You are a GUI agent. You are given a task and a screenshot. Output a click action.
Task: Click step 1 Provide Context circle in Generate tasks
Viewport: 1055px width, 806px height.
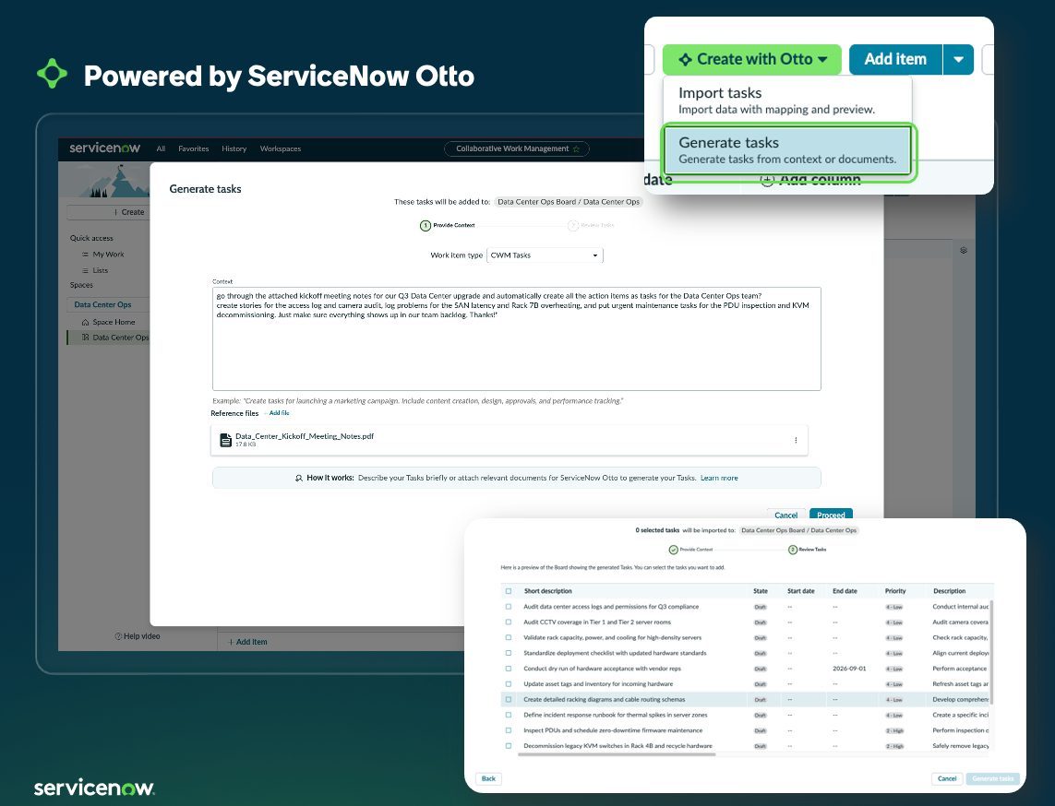[426, 225]
